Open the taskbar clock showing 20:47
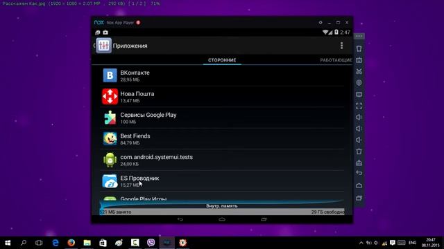Viewport: 444px width, 249px height. coord(430,243)
